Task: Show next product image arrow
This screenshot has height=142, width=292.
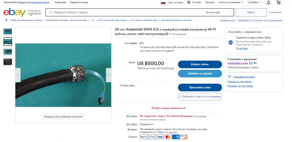Action: coord(109,75)
